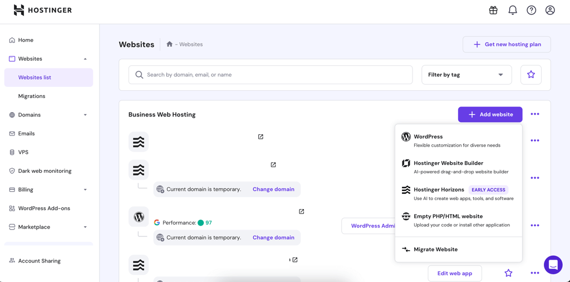Click Change domain for WordPress website
This screenshot has height=282, width=570.
click(273, 237)
